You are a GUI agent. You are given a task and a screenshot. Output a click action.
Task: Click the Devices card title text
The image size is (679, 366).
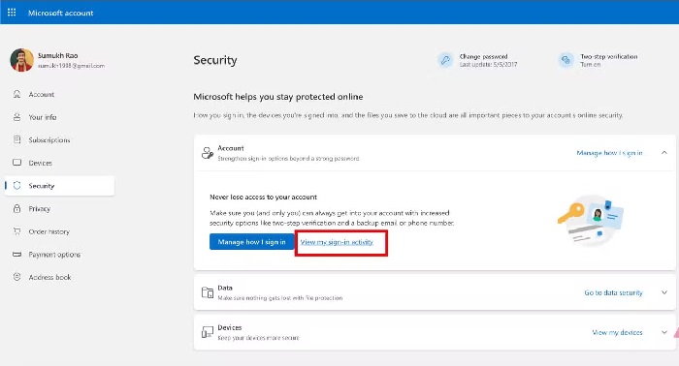230,327
